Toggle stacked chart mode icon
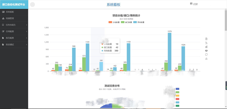 [206, 50]
